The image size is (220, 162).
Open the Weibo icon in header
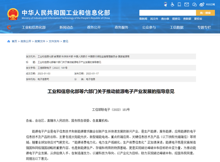click(202, 4)
